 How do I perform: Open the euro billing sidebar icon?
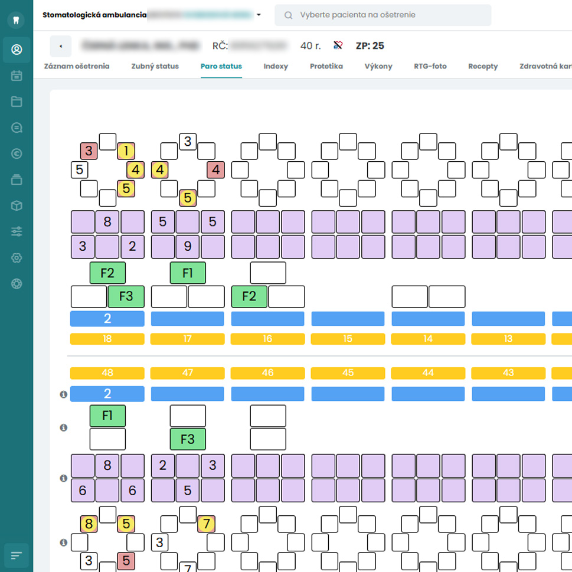coord(17,153)
